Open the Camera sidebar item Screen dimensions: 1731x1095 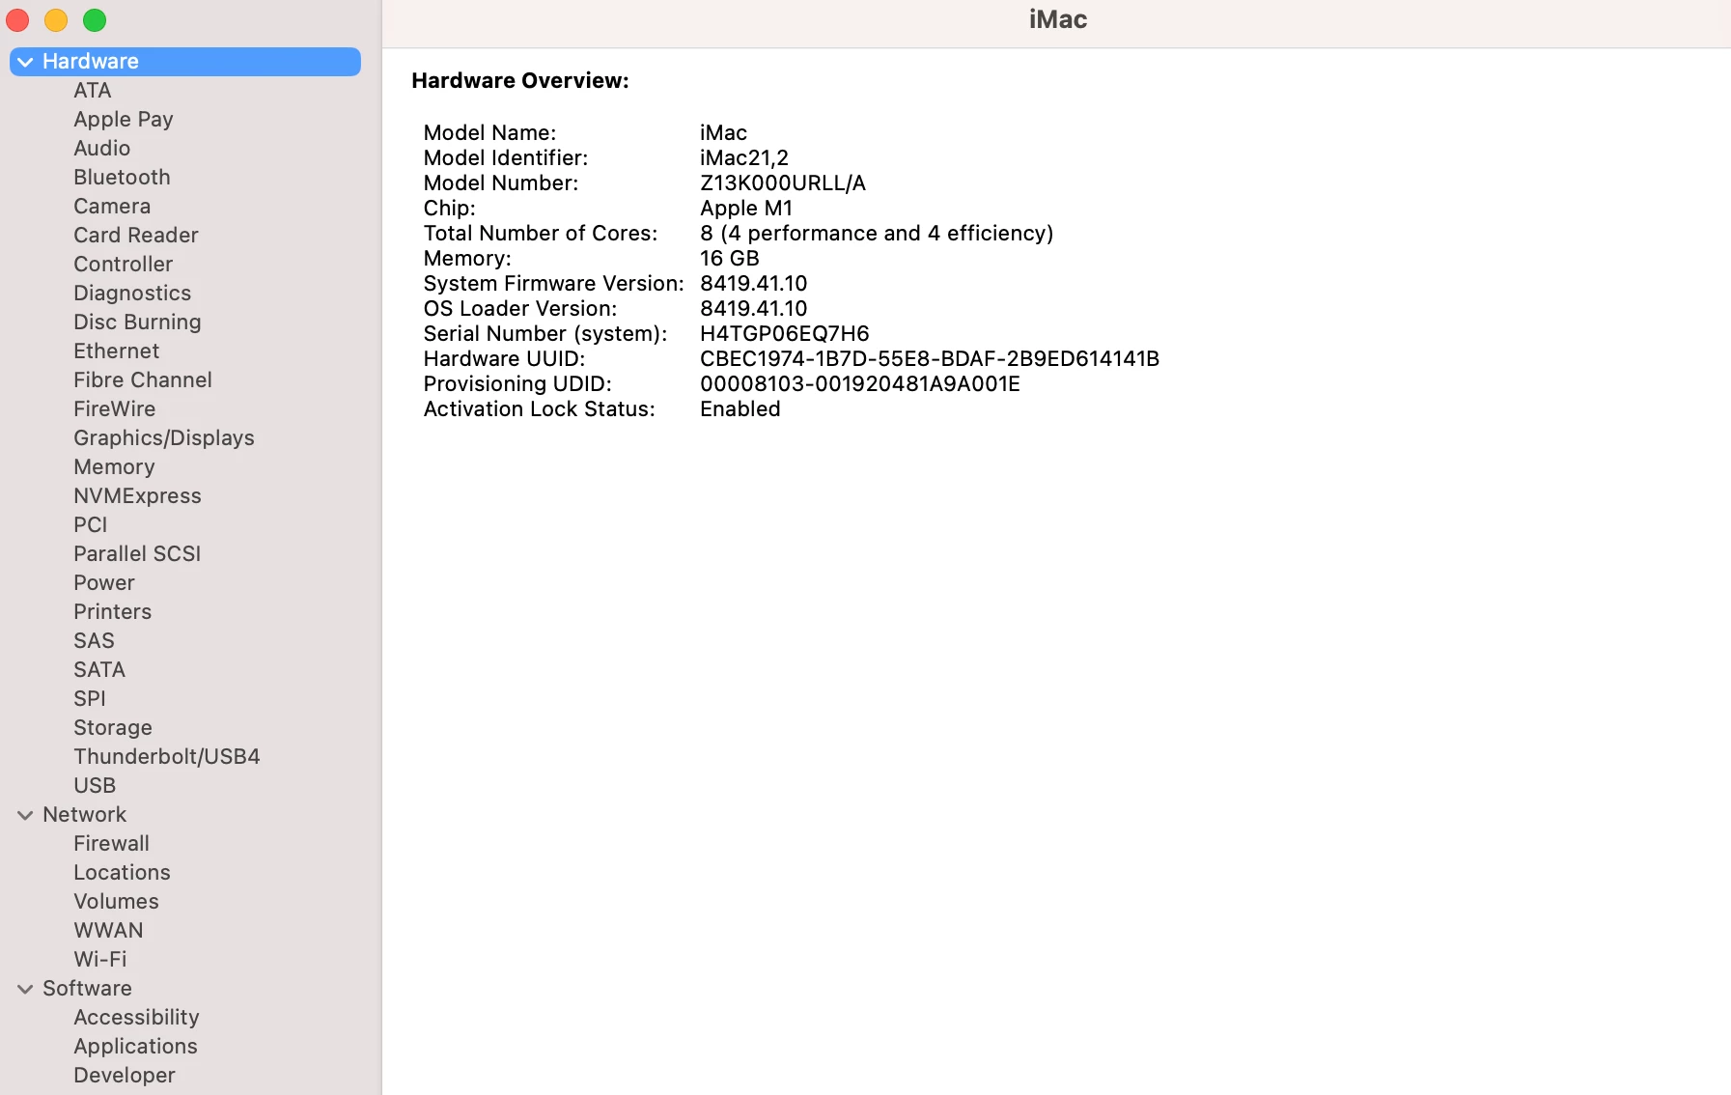[x=112, y=207]
